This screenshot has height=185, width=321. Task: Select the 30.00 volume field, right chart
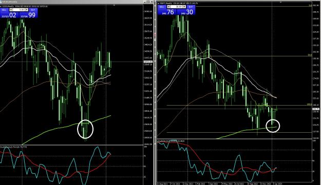click(x=176, y=7)
